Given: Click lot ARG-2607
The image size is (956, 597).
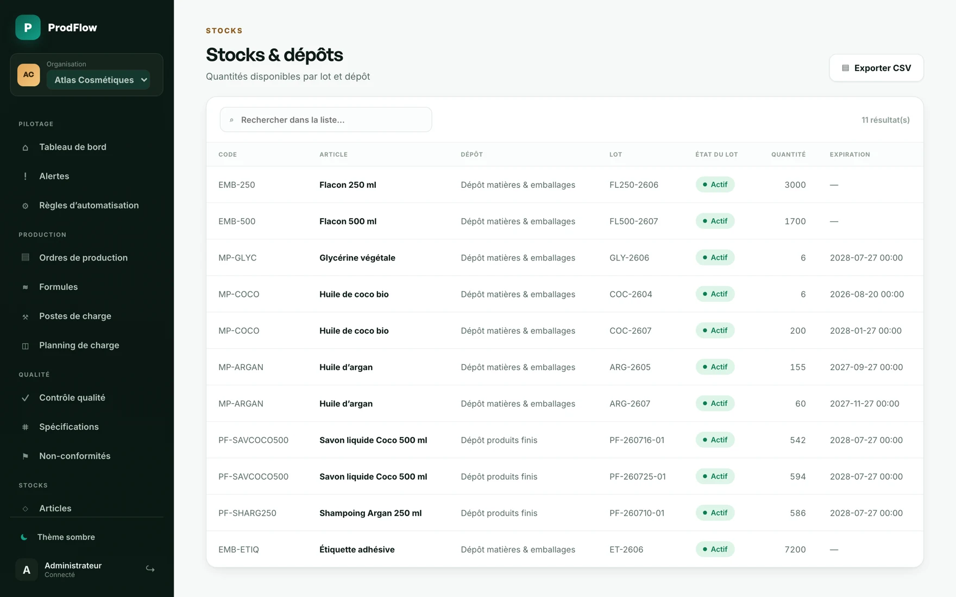Looking at the screenshot, I should coord(630,403).
